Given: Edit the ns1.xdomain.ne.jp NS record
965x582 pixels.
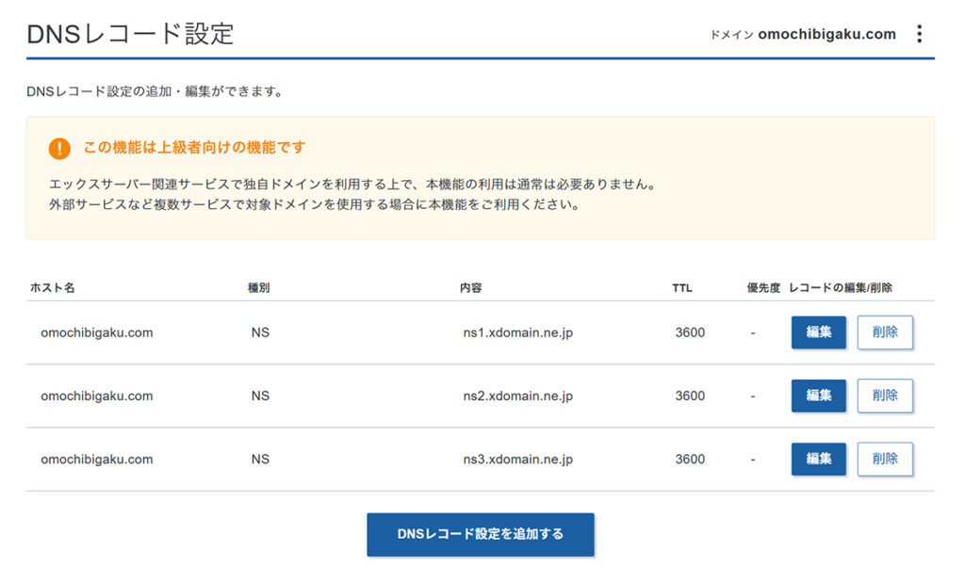Looking at the screenshot, I should (x=818, y=332).
